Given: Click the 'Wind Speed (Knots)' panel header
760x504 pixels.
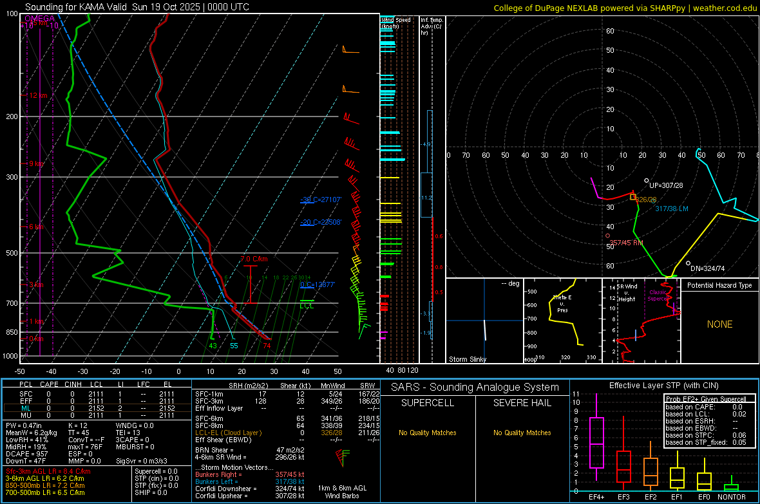Looking at the screenshot, I should tap(395, 23).
